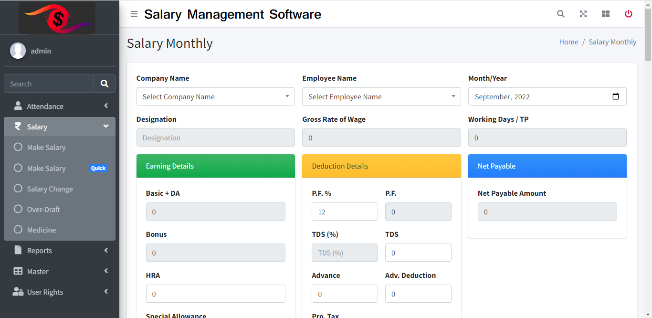Toggle fullscreen with the expand icon
Viewport: 652px width, 318px height.
[x=583, y=14]
